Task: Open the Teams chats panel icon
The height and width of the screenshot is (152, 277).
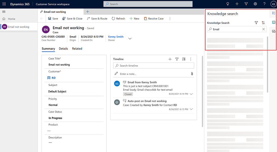Action: pos(274,31)
